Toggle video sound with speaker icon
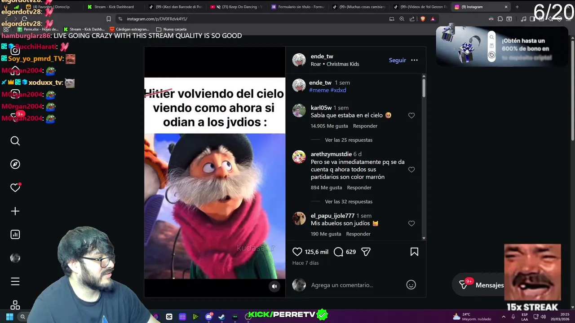575x323 pixels. pos(274,286)
